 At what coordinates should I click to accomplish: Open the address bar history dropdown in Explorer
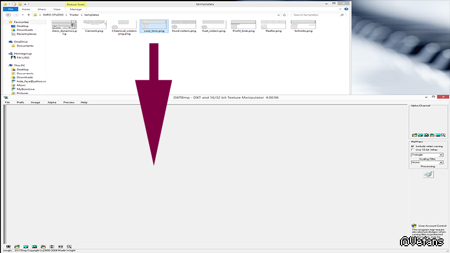coord(278,15)
